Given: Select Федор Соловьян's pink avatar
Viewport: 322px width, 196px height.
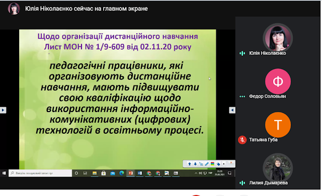Looking at the screenshot, I should 278,81.
